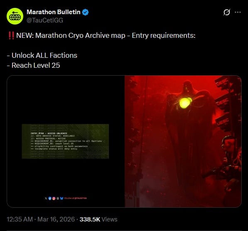This screenshot has height=231, width=248.
Task: Click the X logo in image footer
Action: click(46, 198)
